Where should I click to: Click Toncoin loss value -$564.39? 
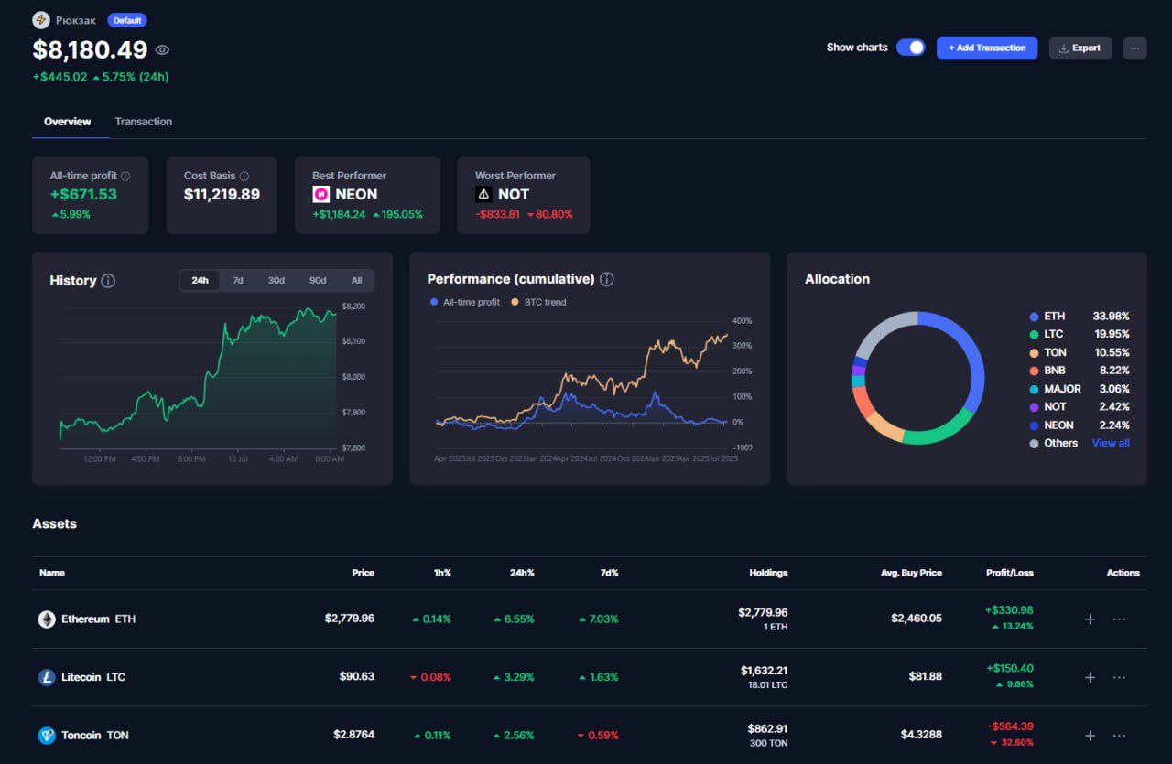click(x=1011, y=726)
